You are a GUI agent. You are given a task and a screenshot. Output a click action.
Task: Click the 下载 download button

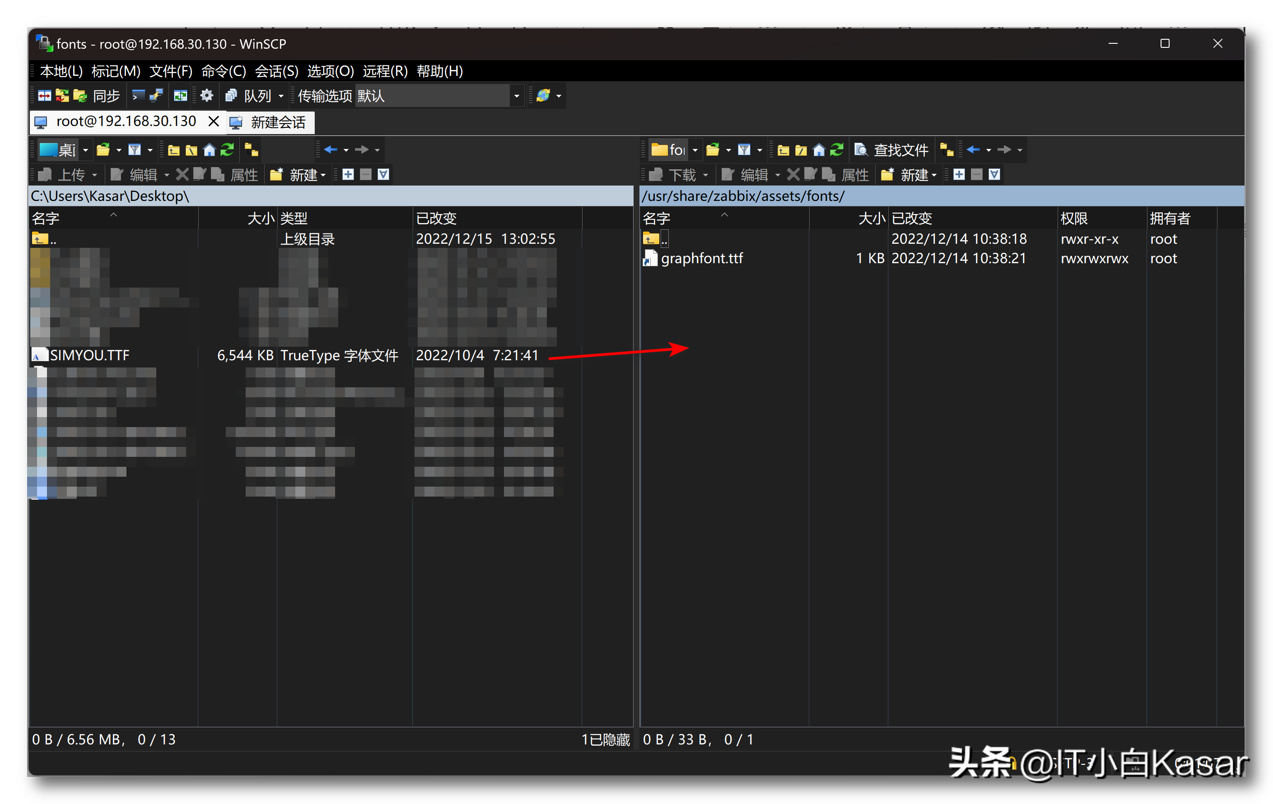pos(672,174)
